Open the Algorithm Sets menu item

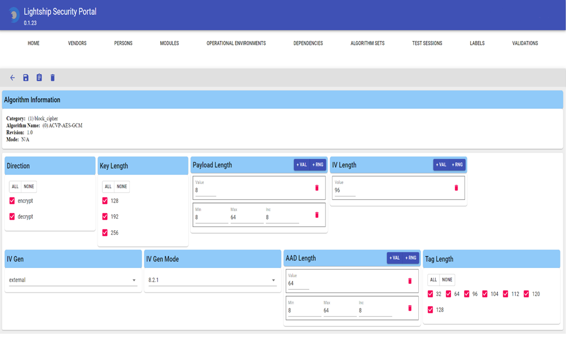click(367, 44)
